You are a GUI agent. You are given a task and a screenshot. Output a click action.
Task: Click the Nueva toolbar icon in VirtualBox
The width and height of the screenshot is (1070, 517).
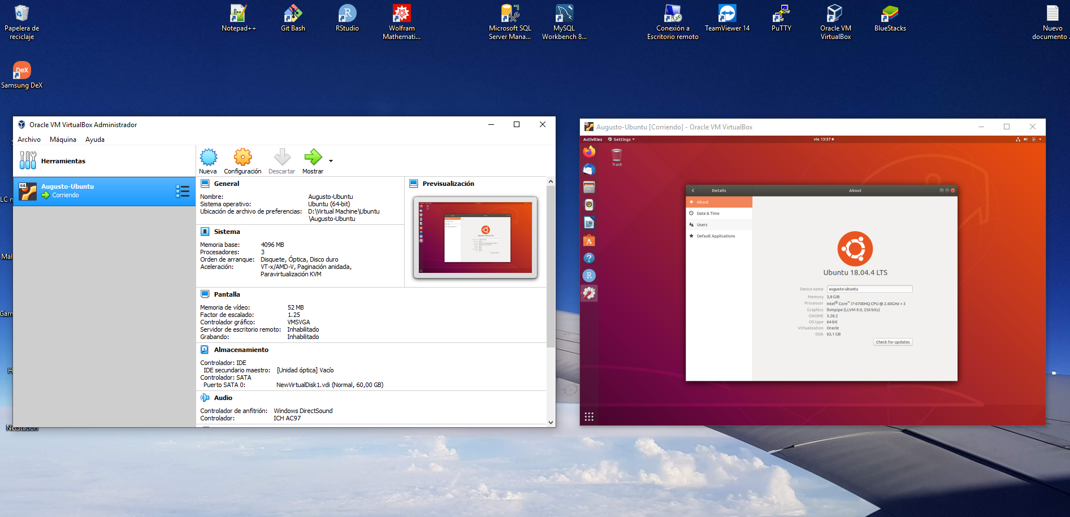[208, 157]
